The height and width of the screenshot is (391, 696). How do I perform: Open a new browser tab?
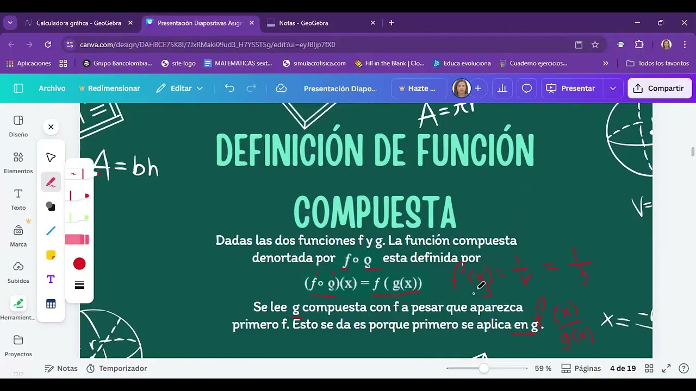[391, 23]
